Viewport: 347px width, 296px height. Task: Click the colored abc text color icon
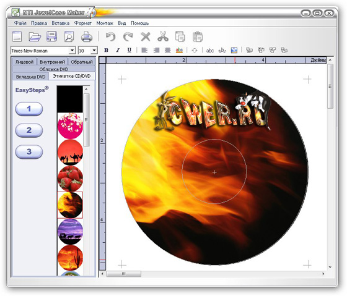(179, 50)
